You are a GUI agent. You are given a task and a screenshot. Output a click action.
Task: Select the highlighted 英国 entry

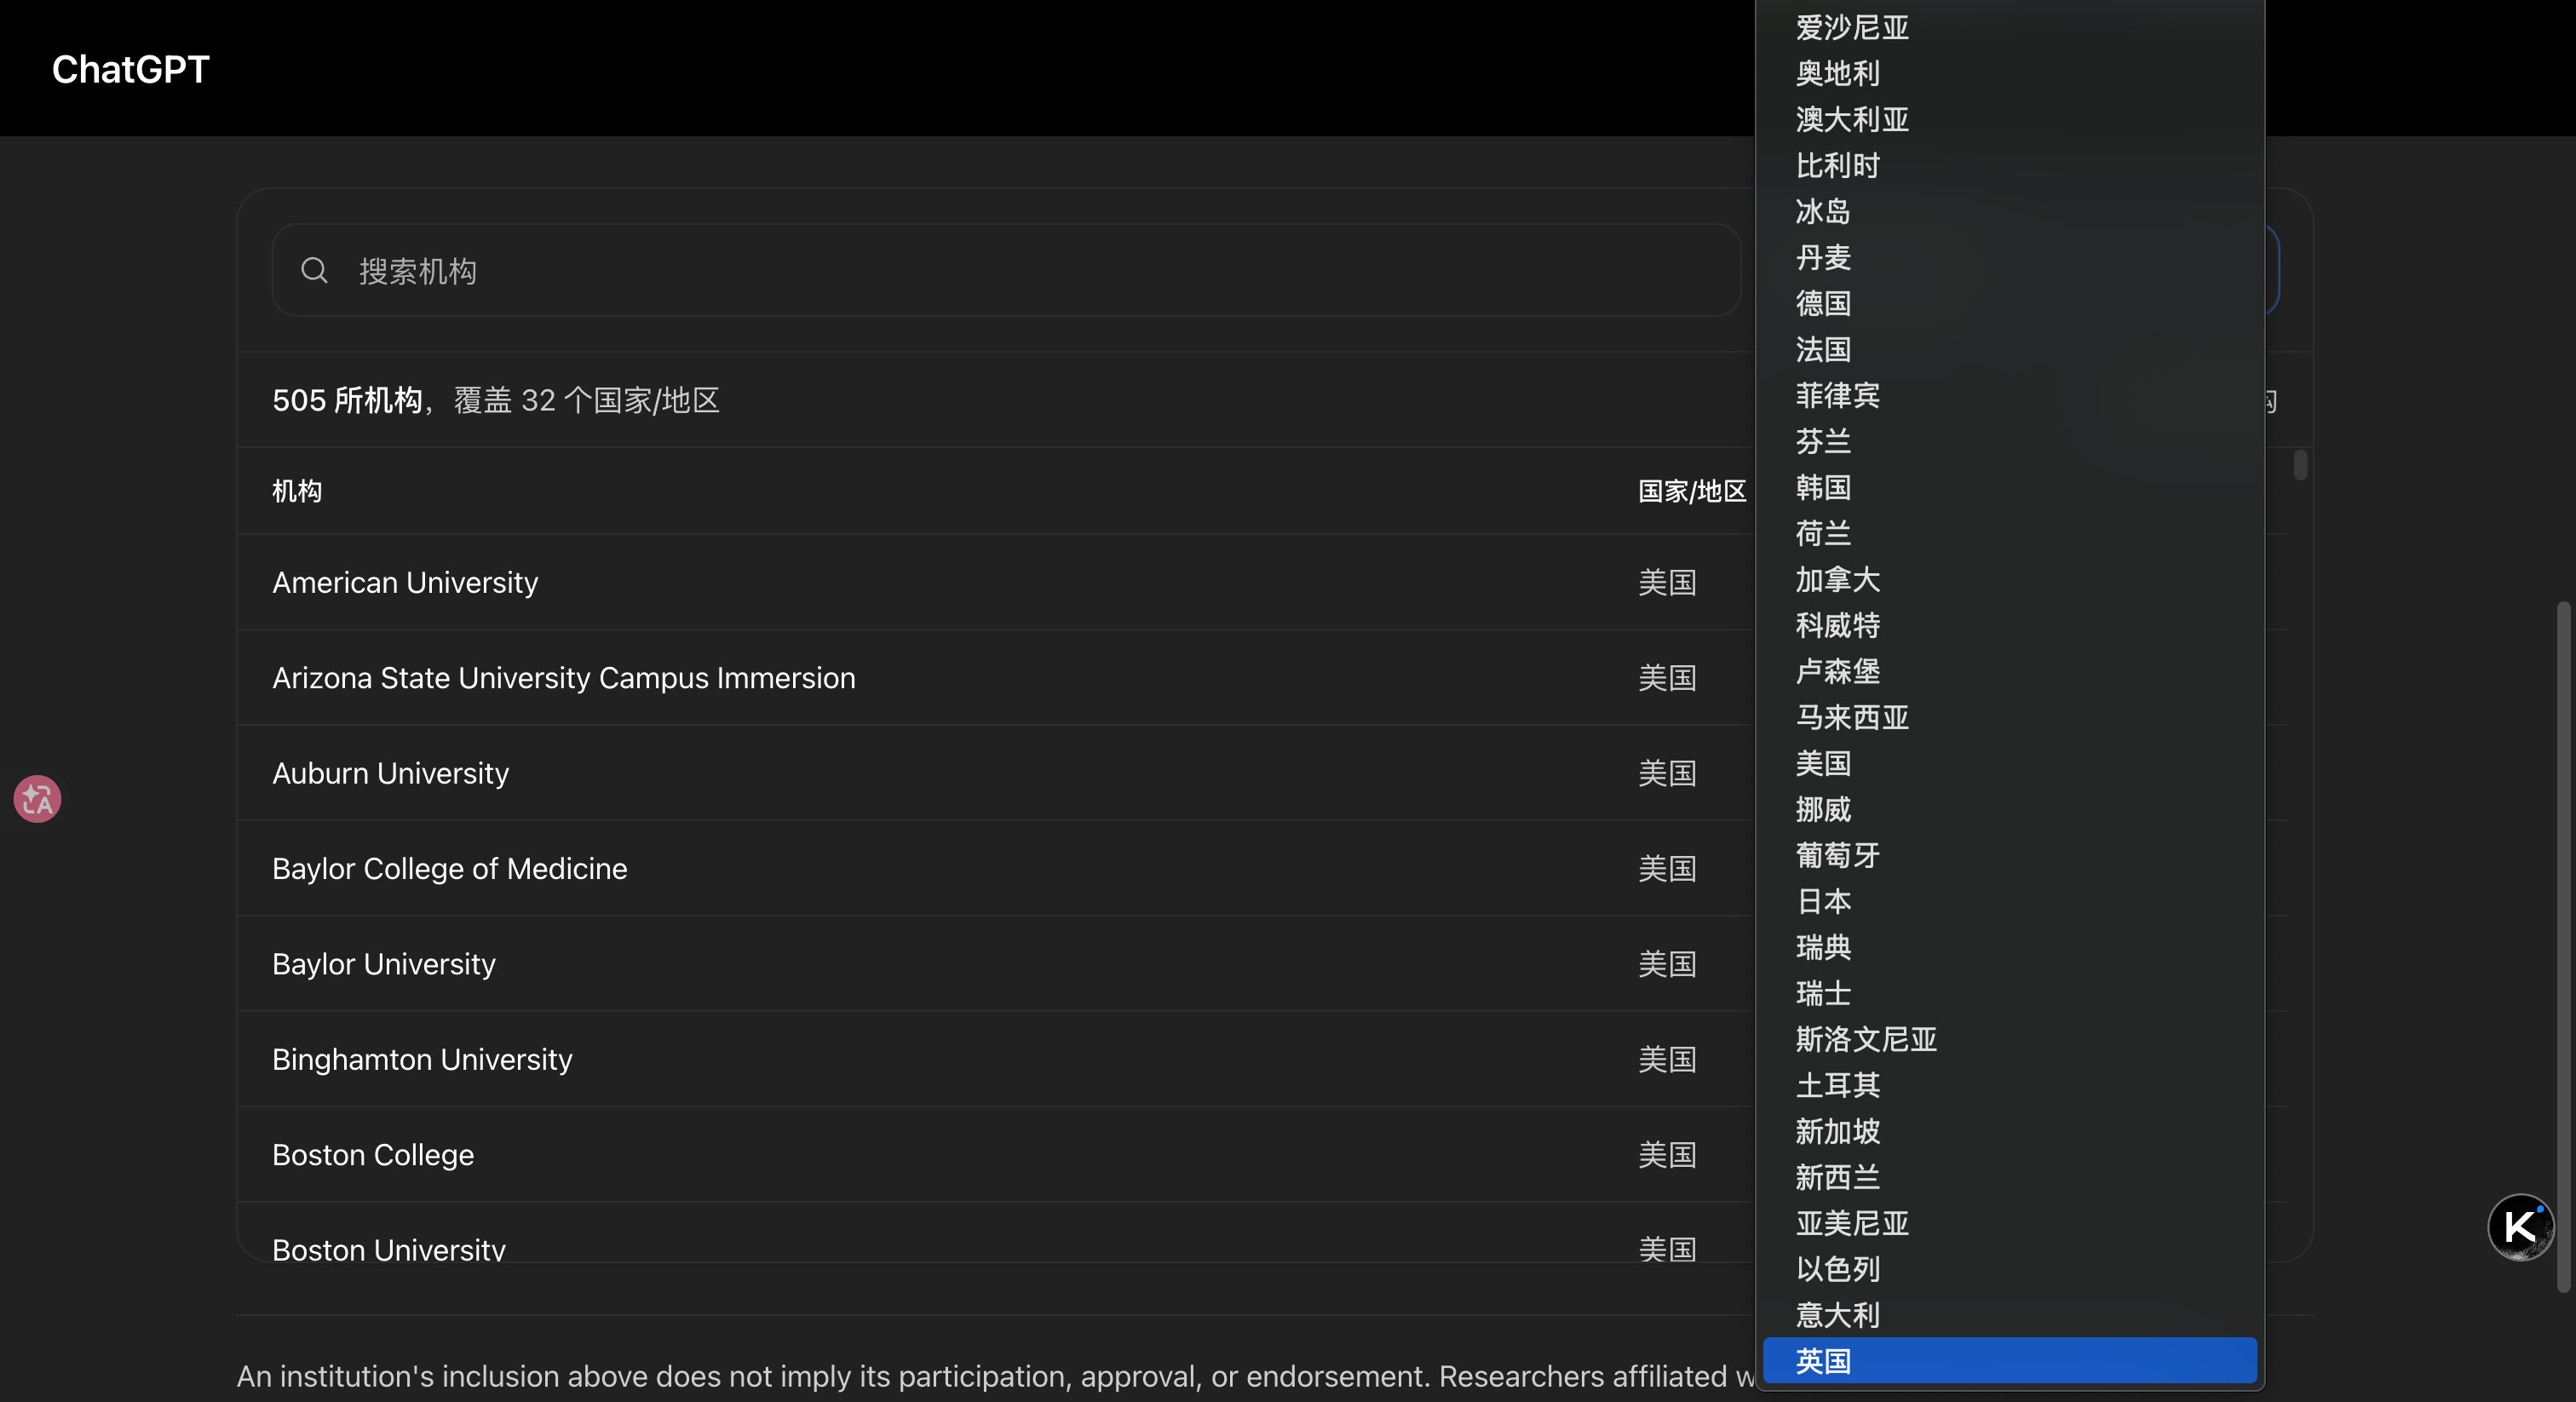(x=2010, y=1361)
